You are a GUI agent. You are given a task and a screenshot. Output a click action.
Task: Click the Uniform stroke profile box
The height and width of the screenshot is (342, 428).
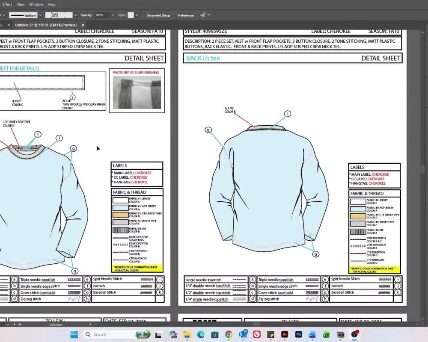click(24, 15)
